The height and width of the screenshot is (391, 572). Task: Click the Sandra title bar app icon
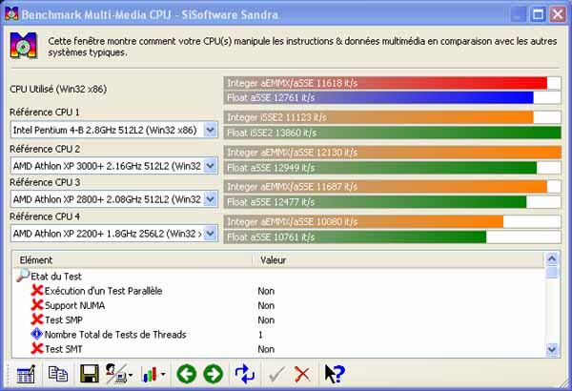(11, 14)
